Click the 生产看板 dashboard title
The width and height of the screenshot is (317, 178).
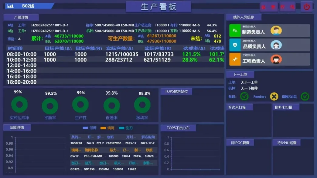pyautogui.click(x=158, y=7)
